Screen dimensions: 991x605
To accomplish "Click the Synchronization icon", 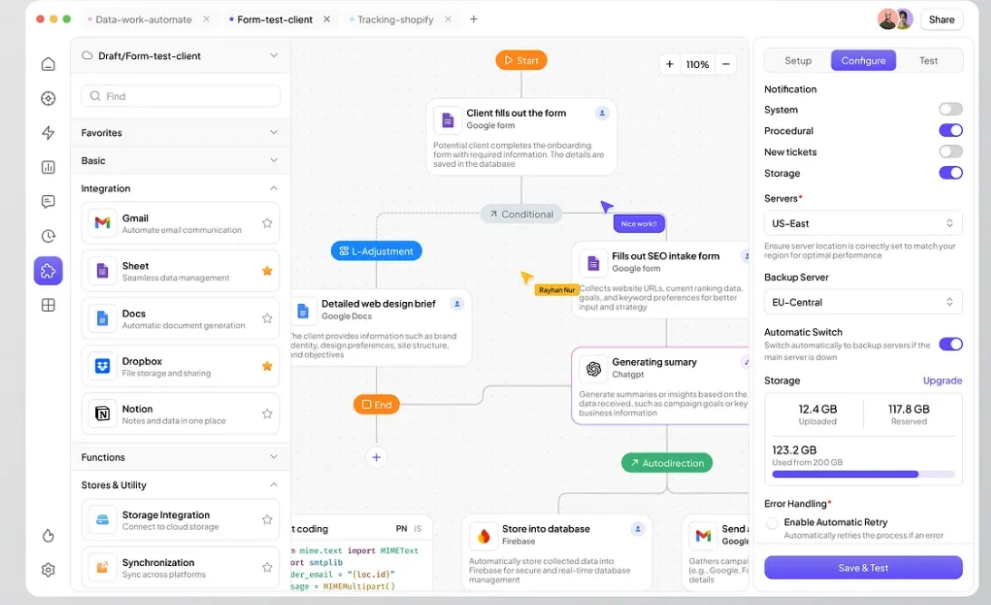I will 102,567.
